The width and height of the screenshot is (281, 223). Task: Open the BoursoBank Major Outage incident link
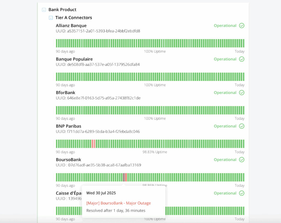(x=118, y=203)
